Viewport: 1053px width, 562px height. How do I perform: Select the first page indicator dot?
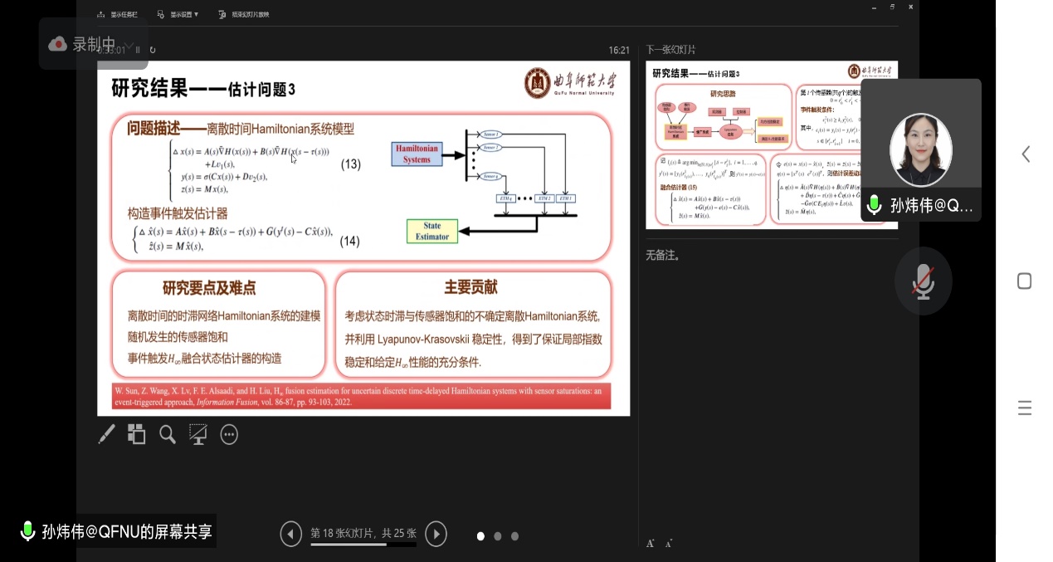(x=480, y=536)
